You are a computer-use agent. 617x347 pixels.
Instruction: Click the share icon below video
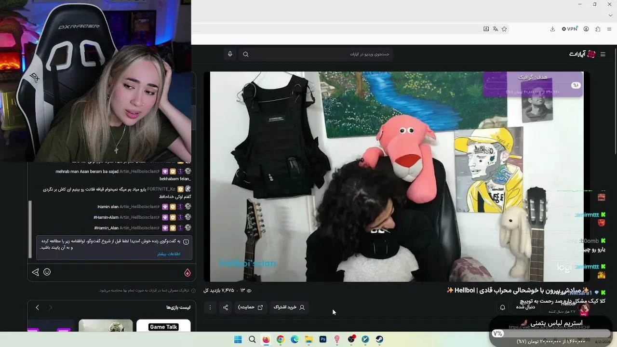coord(226,307)
